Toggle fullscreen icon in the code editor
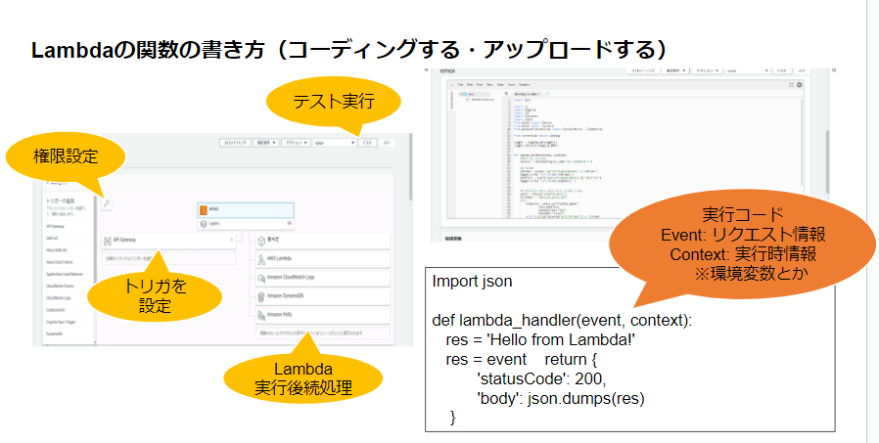Viewport: 879px width, 443px height. (x=792, y=85)
